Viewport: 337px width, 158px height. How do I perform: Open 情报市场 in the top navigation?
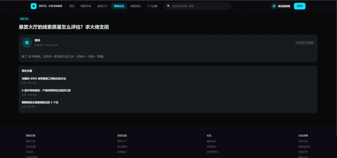click(86, 6)
